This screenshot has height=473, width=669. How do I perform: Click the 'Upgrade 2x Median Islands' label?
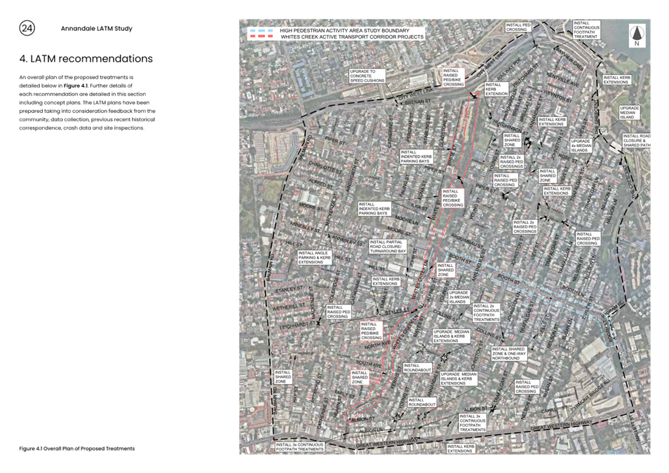(x=459, y=297)
